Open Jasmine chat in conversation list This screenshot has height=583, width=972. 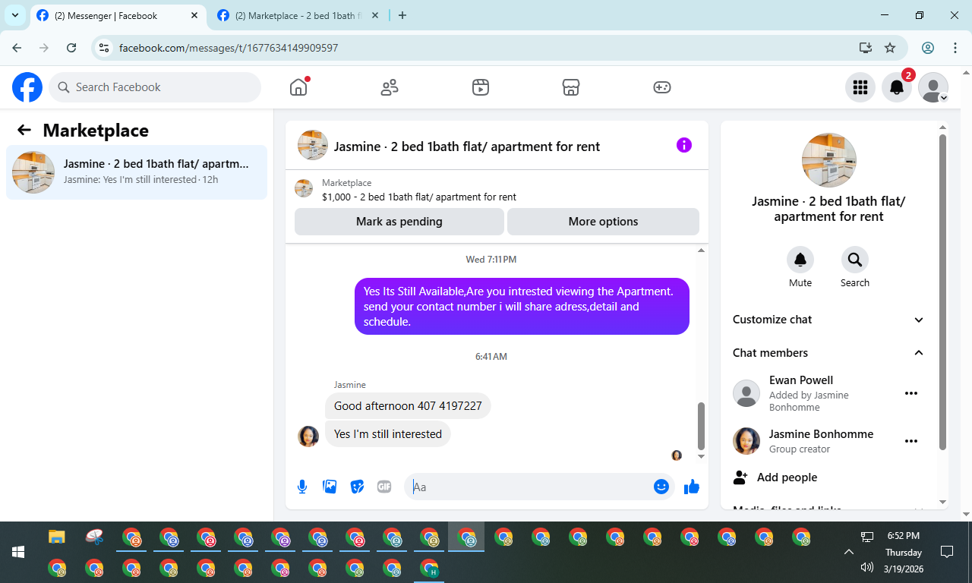coord(137,172)
